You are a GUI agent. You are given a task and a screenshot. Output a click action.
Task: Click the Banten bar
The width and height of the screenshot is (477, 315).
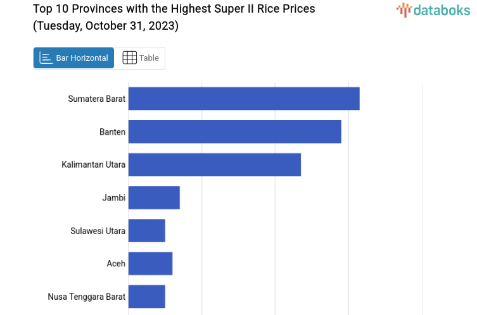(x=234, y=132)
